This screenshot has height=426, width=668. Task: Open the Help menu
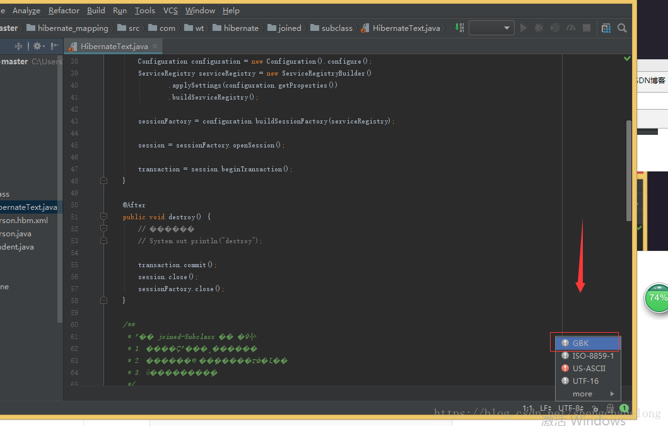point(231,11)
